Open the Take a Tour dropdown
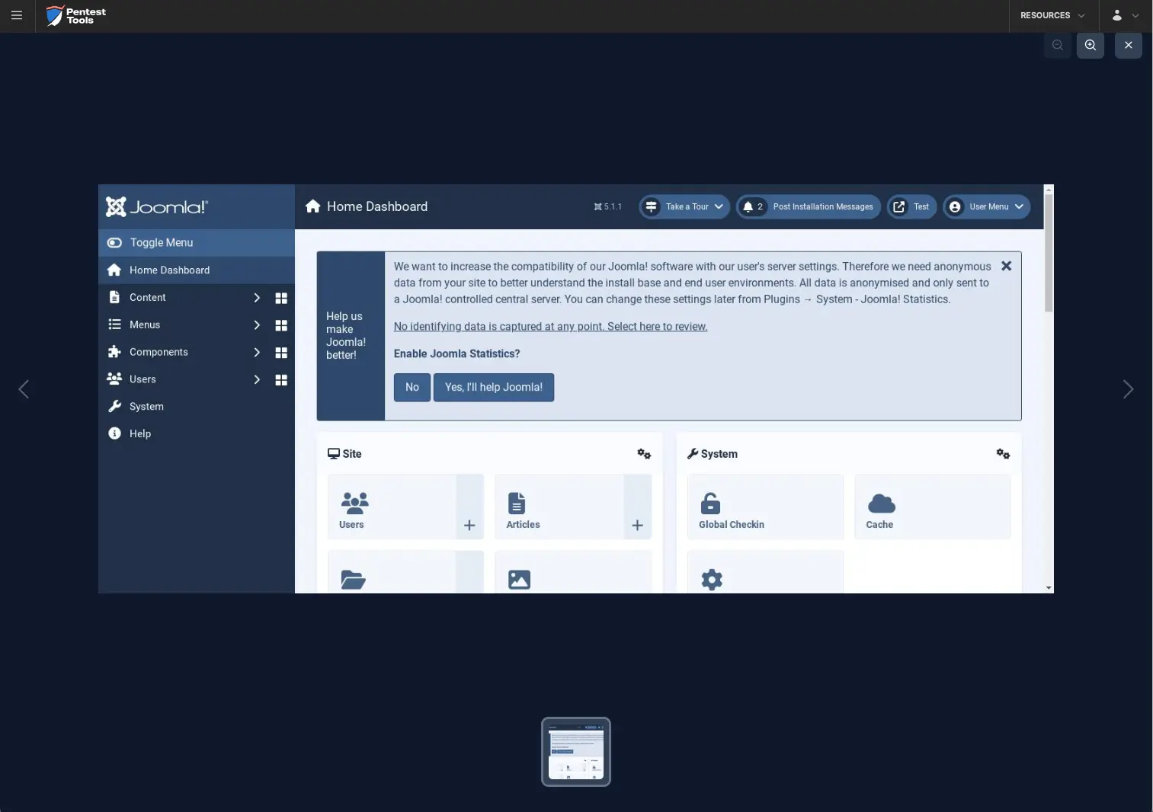 (x=684, y=206)
